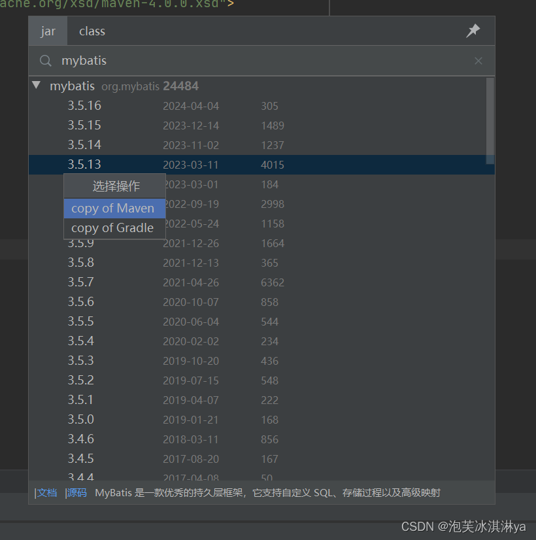536x540 pixels.
Task: Pin the dependency search popup
Action: tap(473, 31)
